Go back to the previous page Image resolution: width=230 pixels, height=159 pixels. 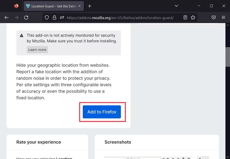[x=6, y=17]
